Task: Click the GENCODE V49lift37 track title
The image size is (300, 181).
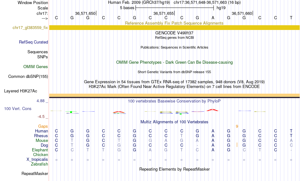Action: coord(174,33)
